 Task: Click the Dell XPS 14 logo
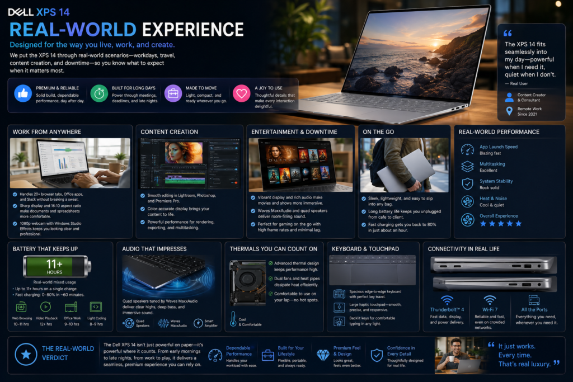click(x=39, y=12)
